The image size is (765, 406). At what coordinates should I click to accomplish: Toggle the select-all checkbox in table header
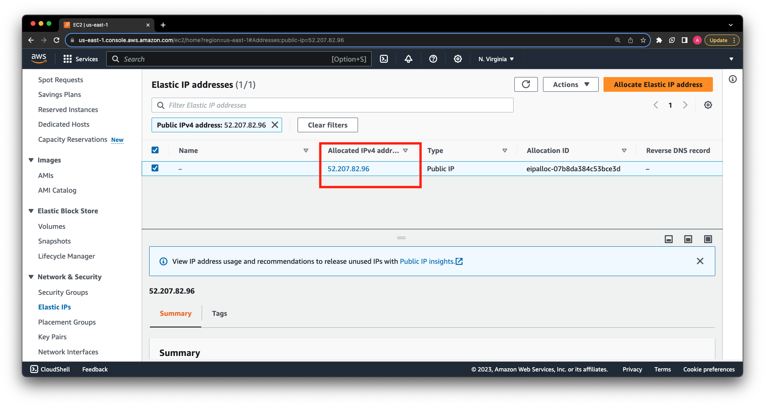pos(155,150)
